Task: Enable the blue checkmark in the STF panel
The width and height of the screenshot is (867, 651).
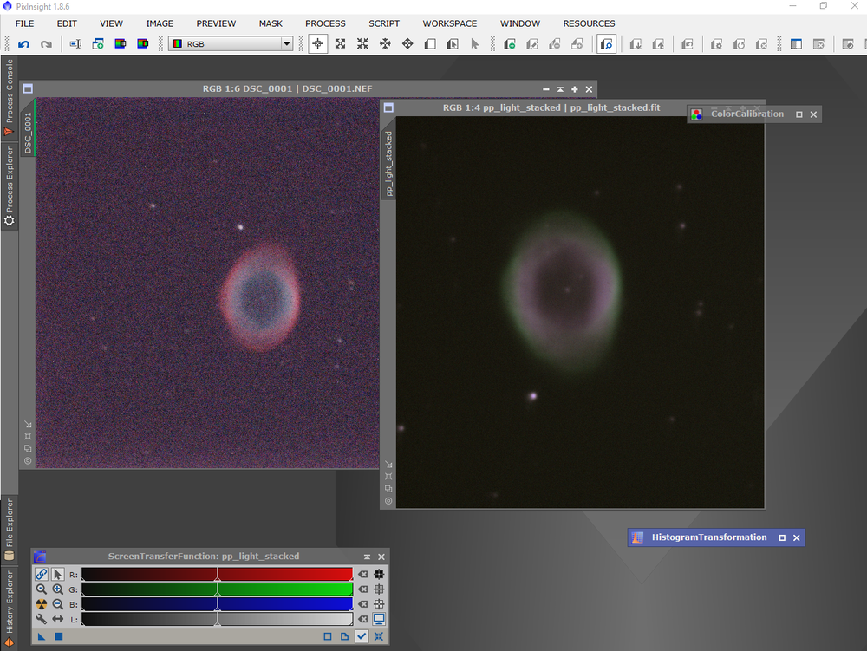Action: (x=362, y=635)
